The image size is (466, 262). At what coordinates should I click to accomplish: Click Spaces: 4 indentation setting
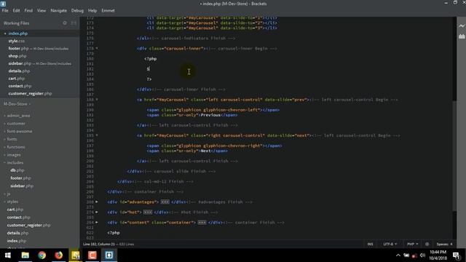444,245
